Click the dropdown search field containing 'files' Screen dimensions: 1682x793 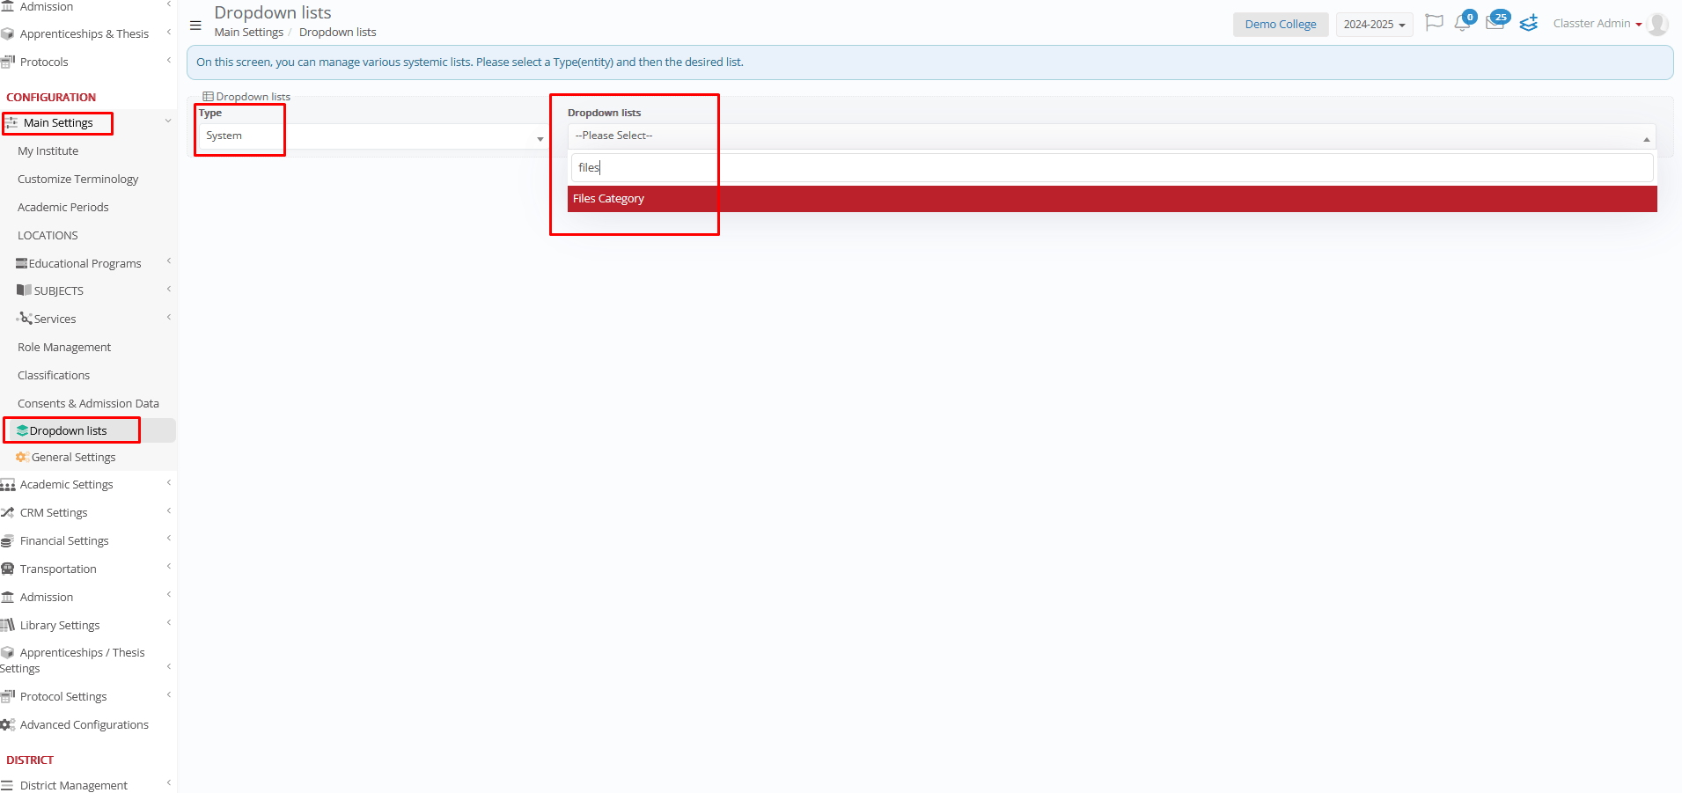(1111, 168)
